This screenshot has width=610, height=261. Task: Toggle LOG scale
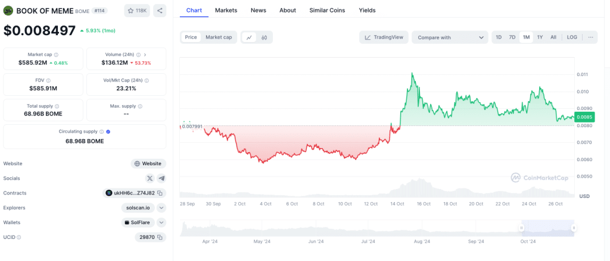click(572, 37)
